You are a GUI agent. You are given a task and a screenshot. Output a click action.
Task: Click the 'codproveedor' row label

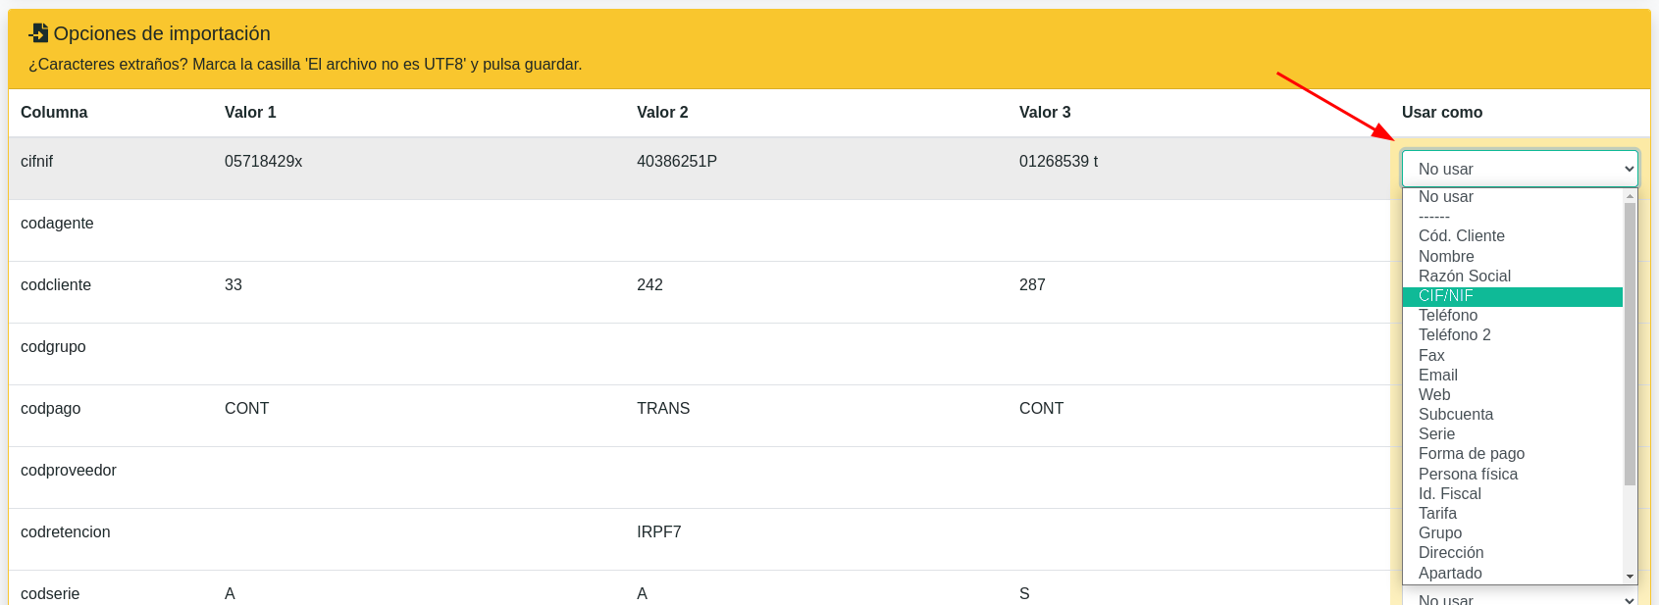tap(69, 471)
